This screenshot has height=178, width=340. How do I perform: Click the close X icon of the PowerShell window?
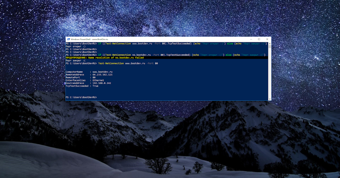[x=267, y=39]
